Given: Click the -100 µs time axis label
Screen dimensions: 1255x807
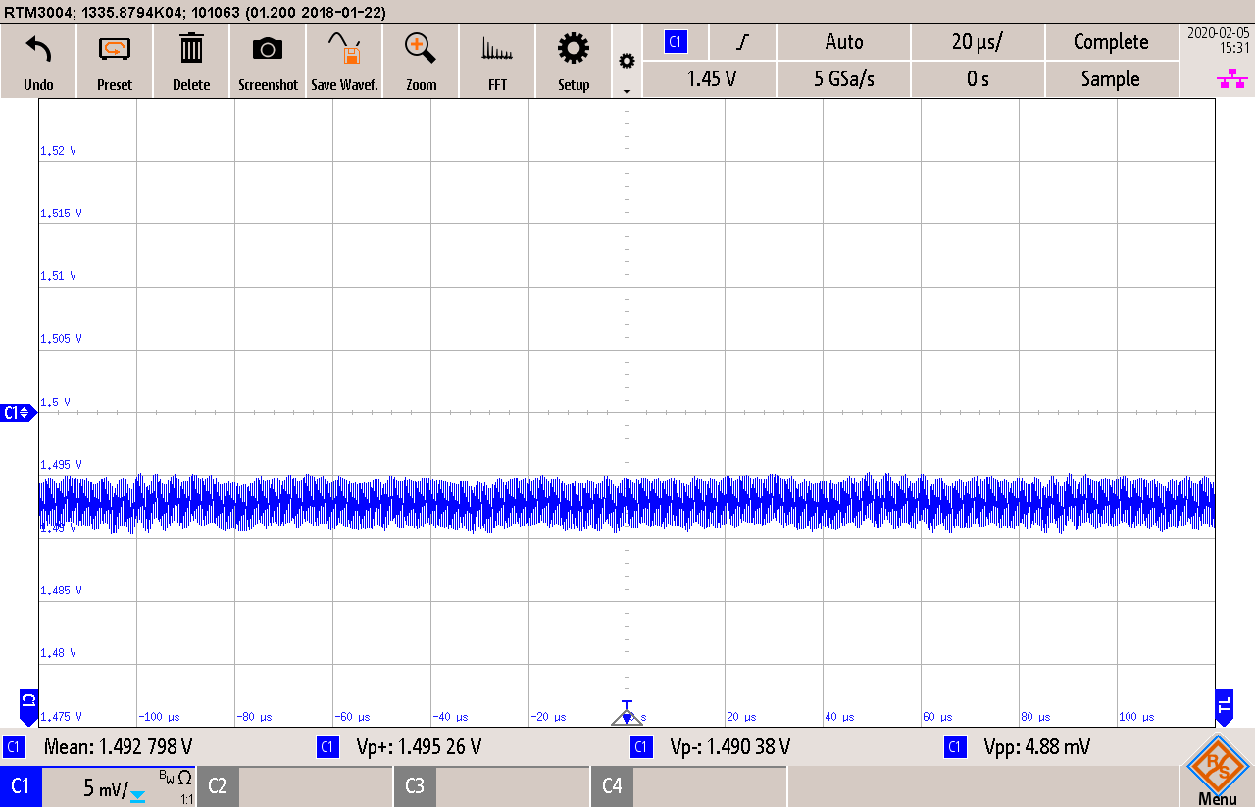Looking at the screenshot, I should pyautogui.click(x=159, y=717).
